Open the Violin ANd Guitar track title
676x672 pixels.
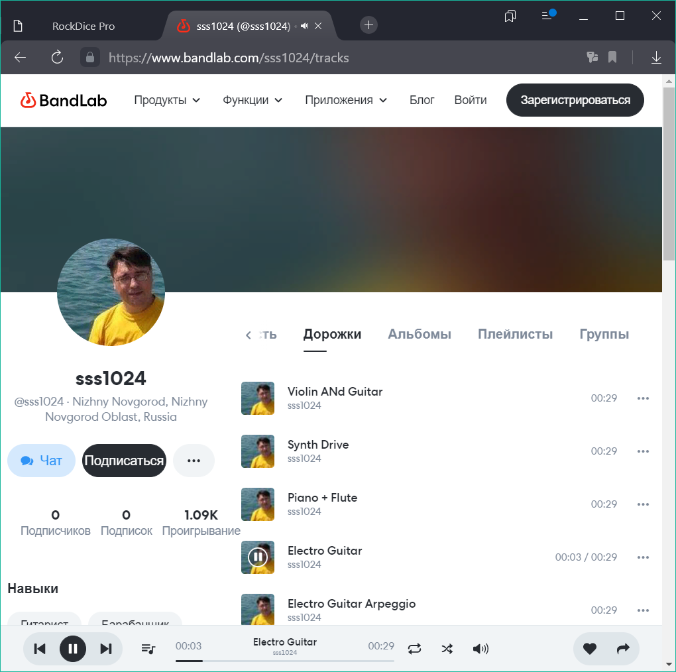tap(335, 392)
